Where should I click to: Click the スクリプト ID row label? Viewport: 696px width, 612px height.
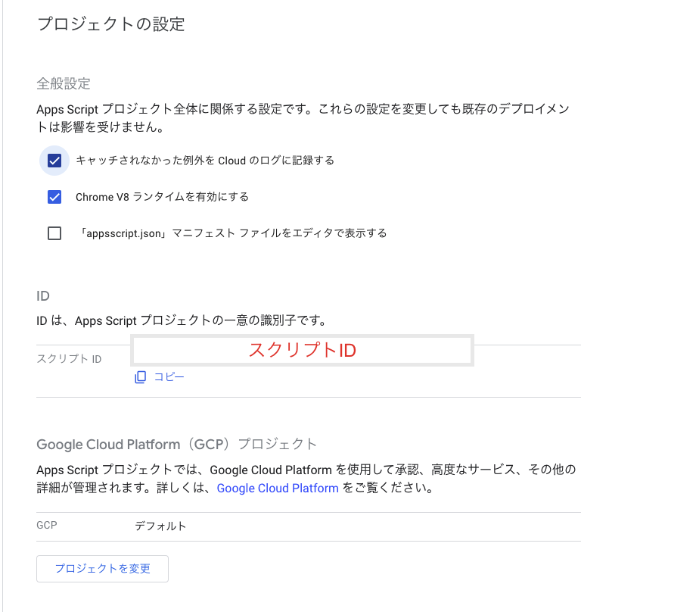coord(67,358)
